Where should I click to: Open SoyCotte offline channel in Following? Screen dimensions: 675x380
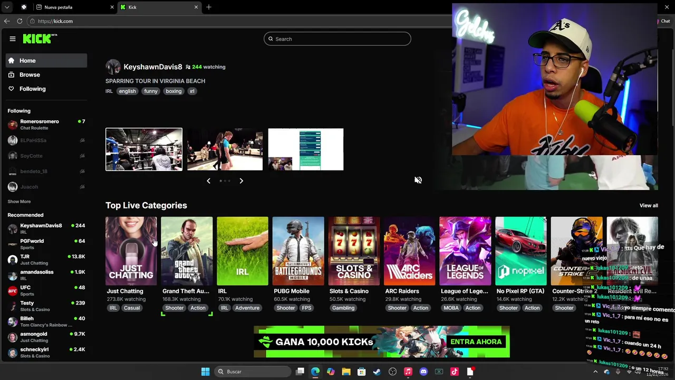coord(46,156)
